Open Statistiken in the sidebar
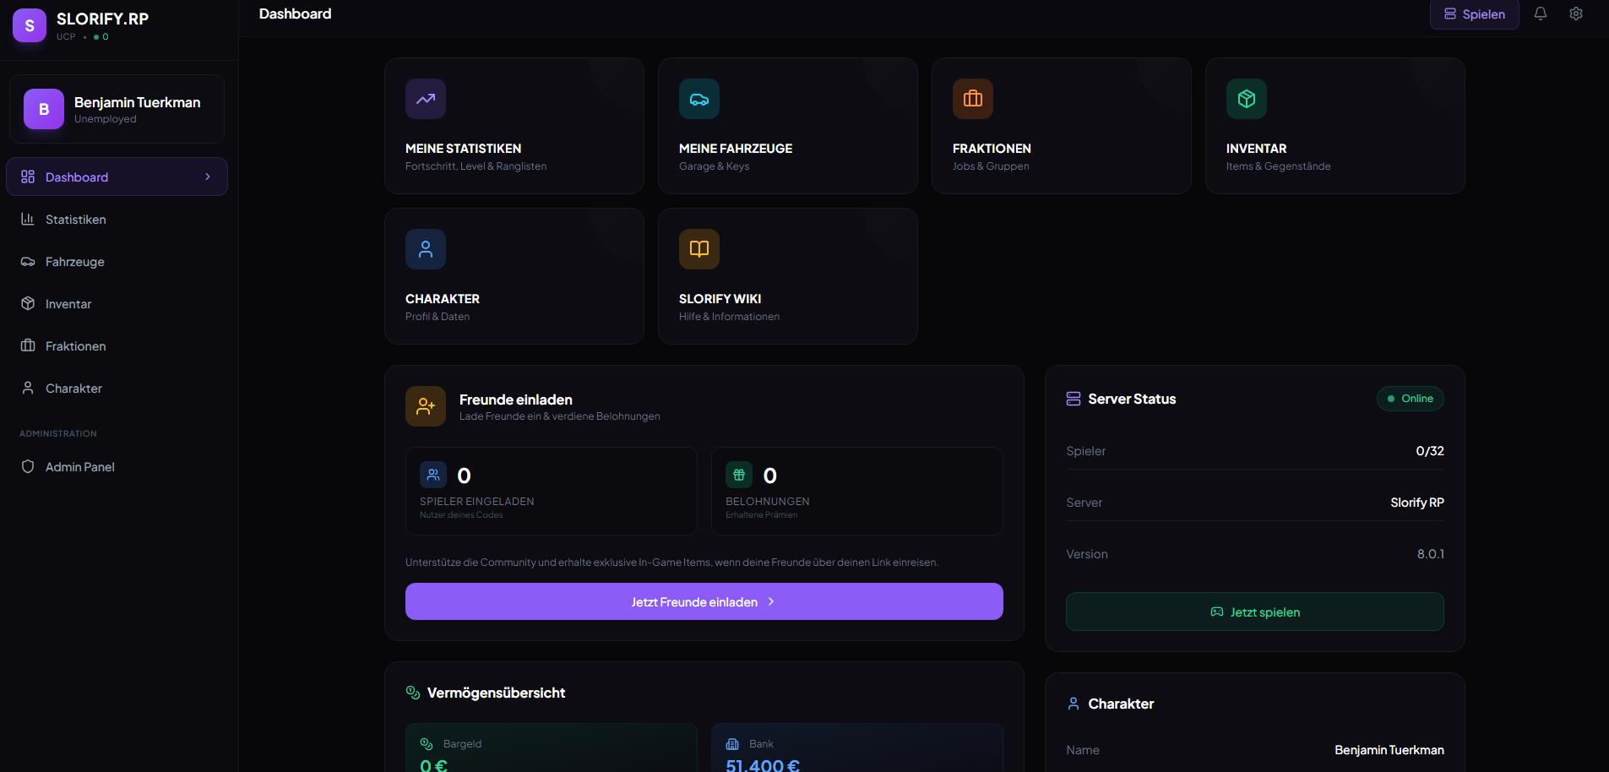1609x772 pixels. [x=75, y=220]
